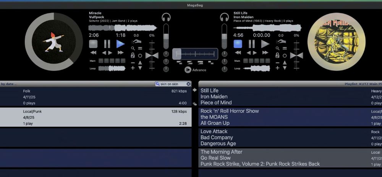Click the blue play button on the Miracle deck
The width and height of the screenshot is (382, 177).
coord(120,44)
